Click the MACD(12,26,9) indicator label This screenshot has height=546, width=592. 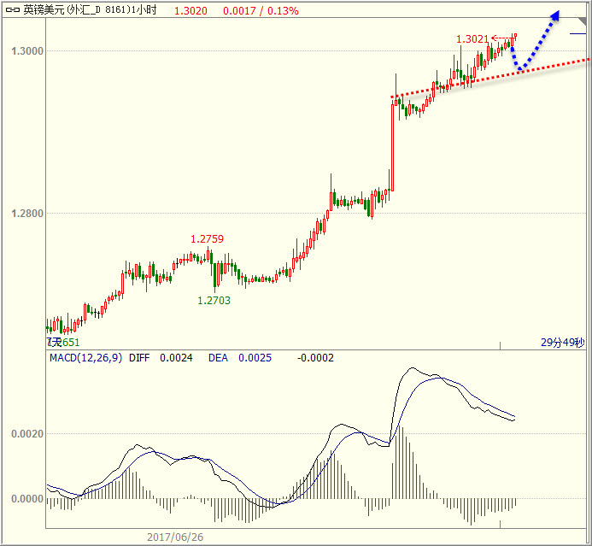click(85, 358)
